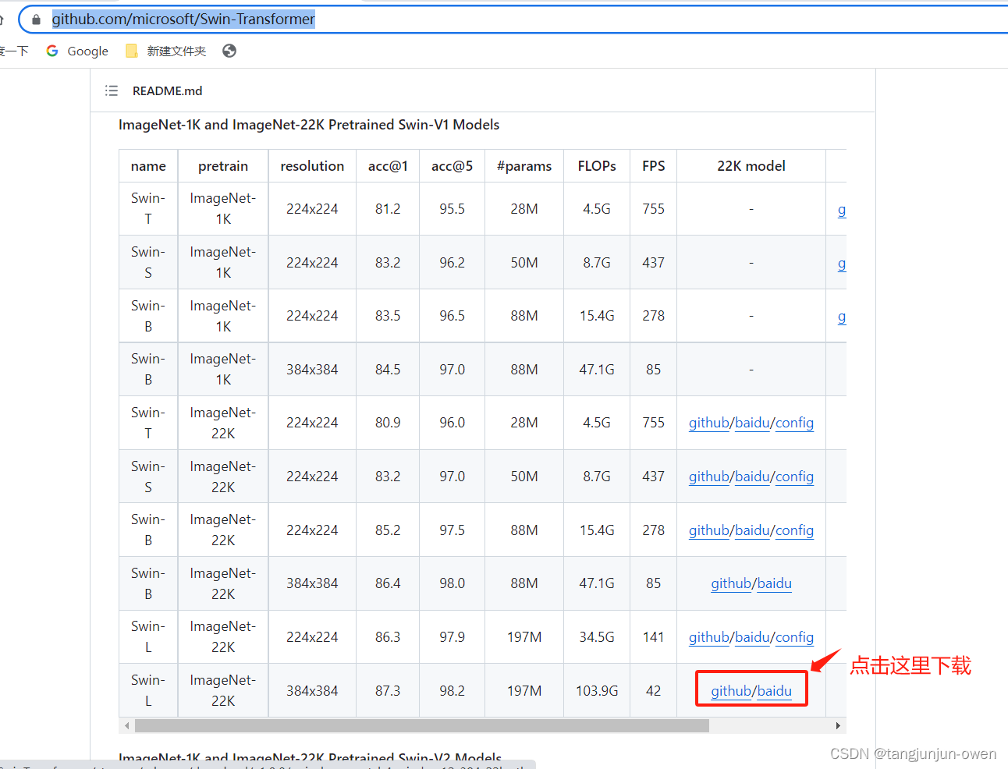This screenshot has width=1008, height=769.
Task: Open config link for Swin-L 224x224 row
Action: [x=794, y=637]
